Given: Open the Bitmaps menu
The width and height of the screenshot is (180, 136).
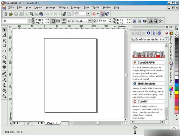Looking at the screenshot, I should click(x=76, y=8).
